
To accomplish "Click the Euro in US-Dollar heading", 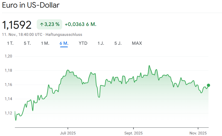I will pyautogui.click(x=31, y=5).
